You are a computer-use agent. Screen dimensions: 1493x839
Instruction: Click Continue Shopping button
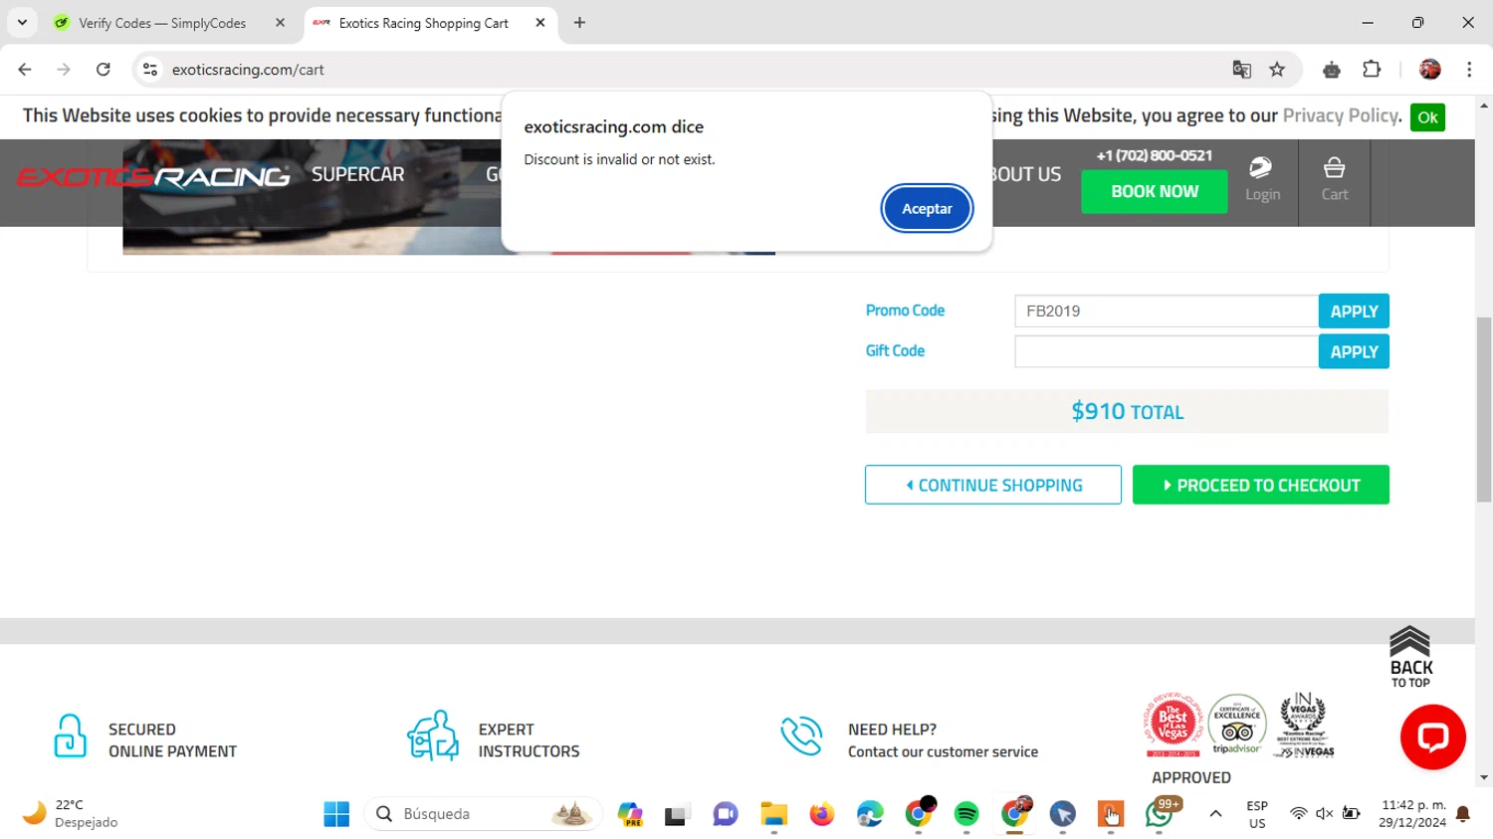(993, 486)
